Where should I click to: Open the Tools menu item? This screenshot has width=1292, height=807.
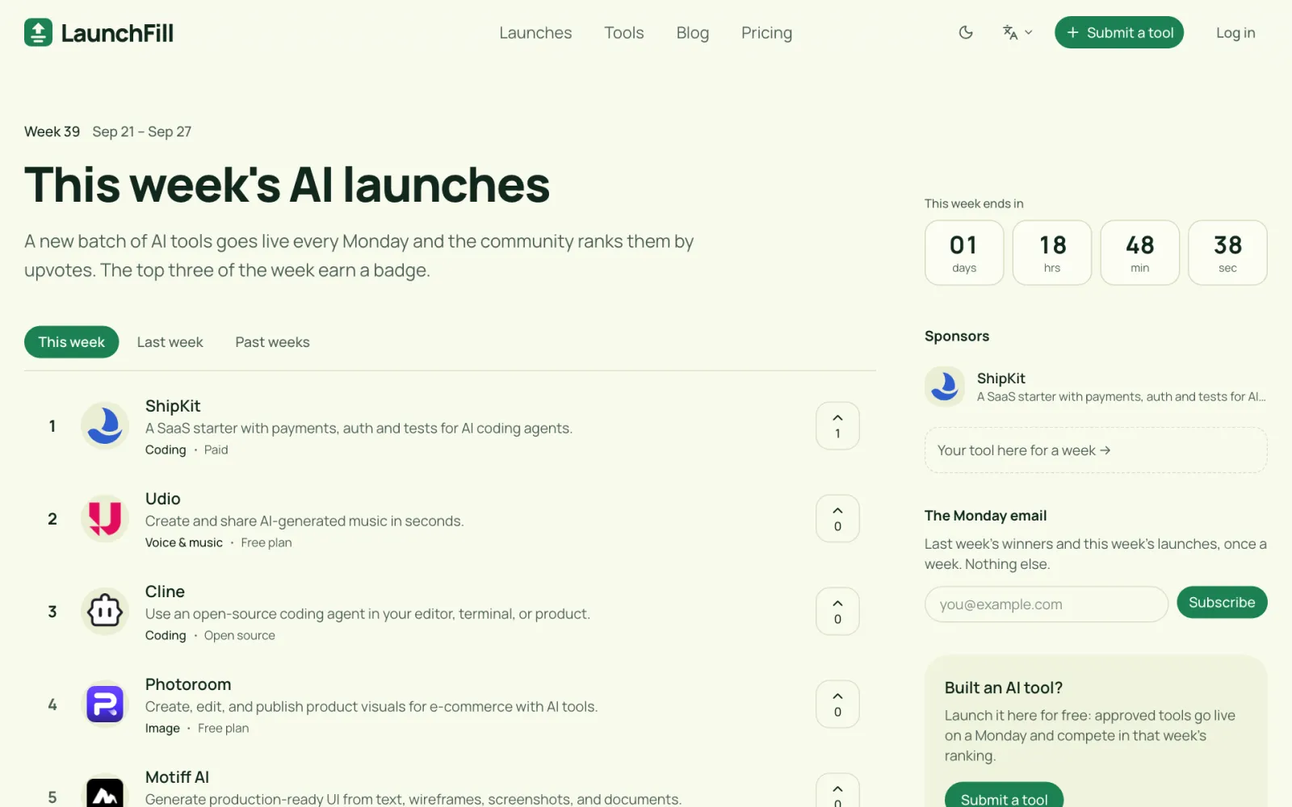pos(624,33)
